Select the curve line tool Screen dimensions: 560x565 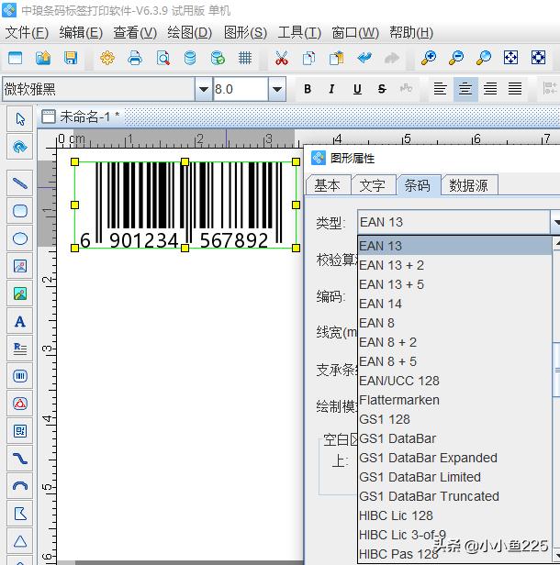pyautogui.click(x=20, y=459)
